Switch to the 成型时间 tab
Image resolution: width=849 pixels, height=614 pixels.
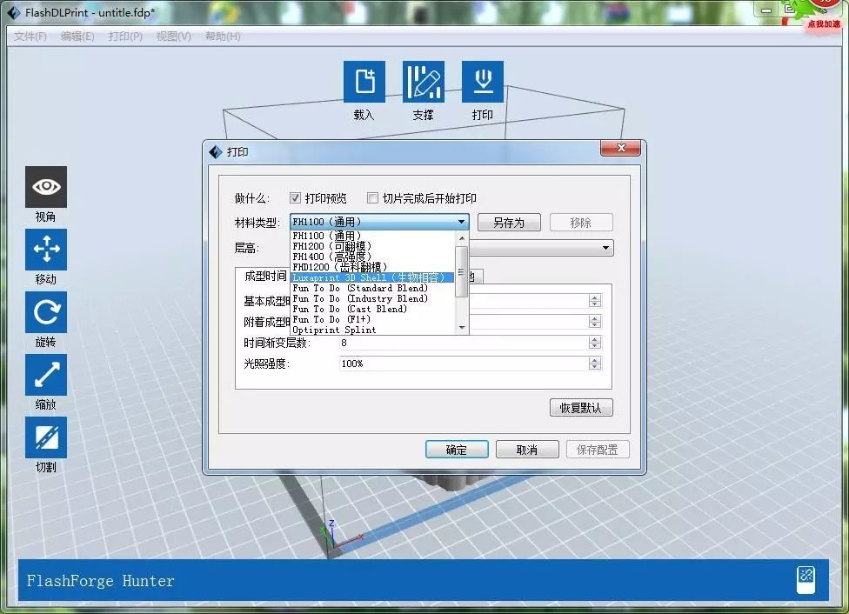[x=264, y=277]
